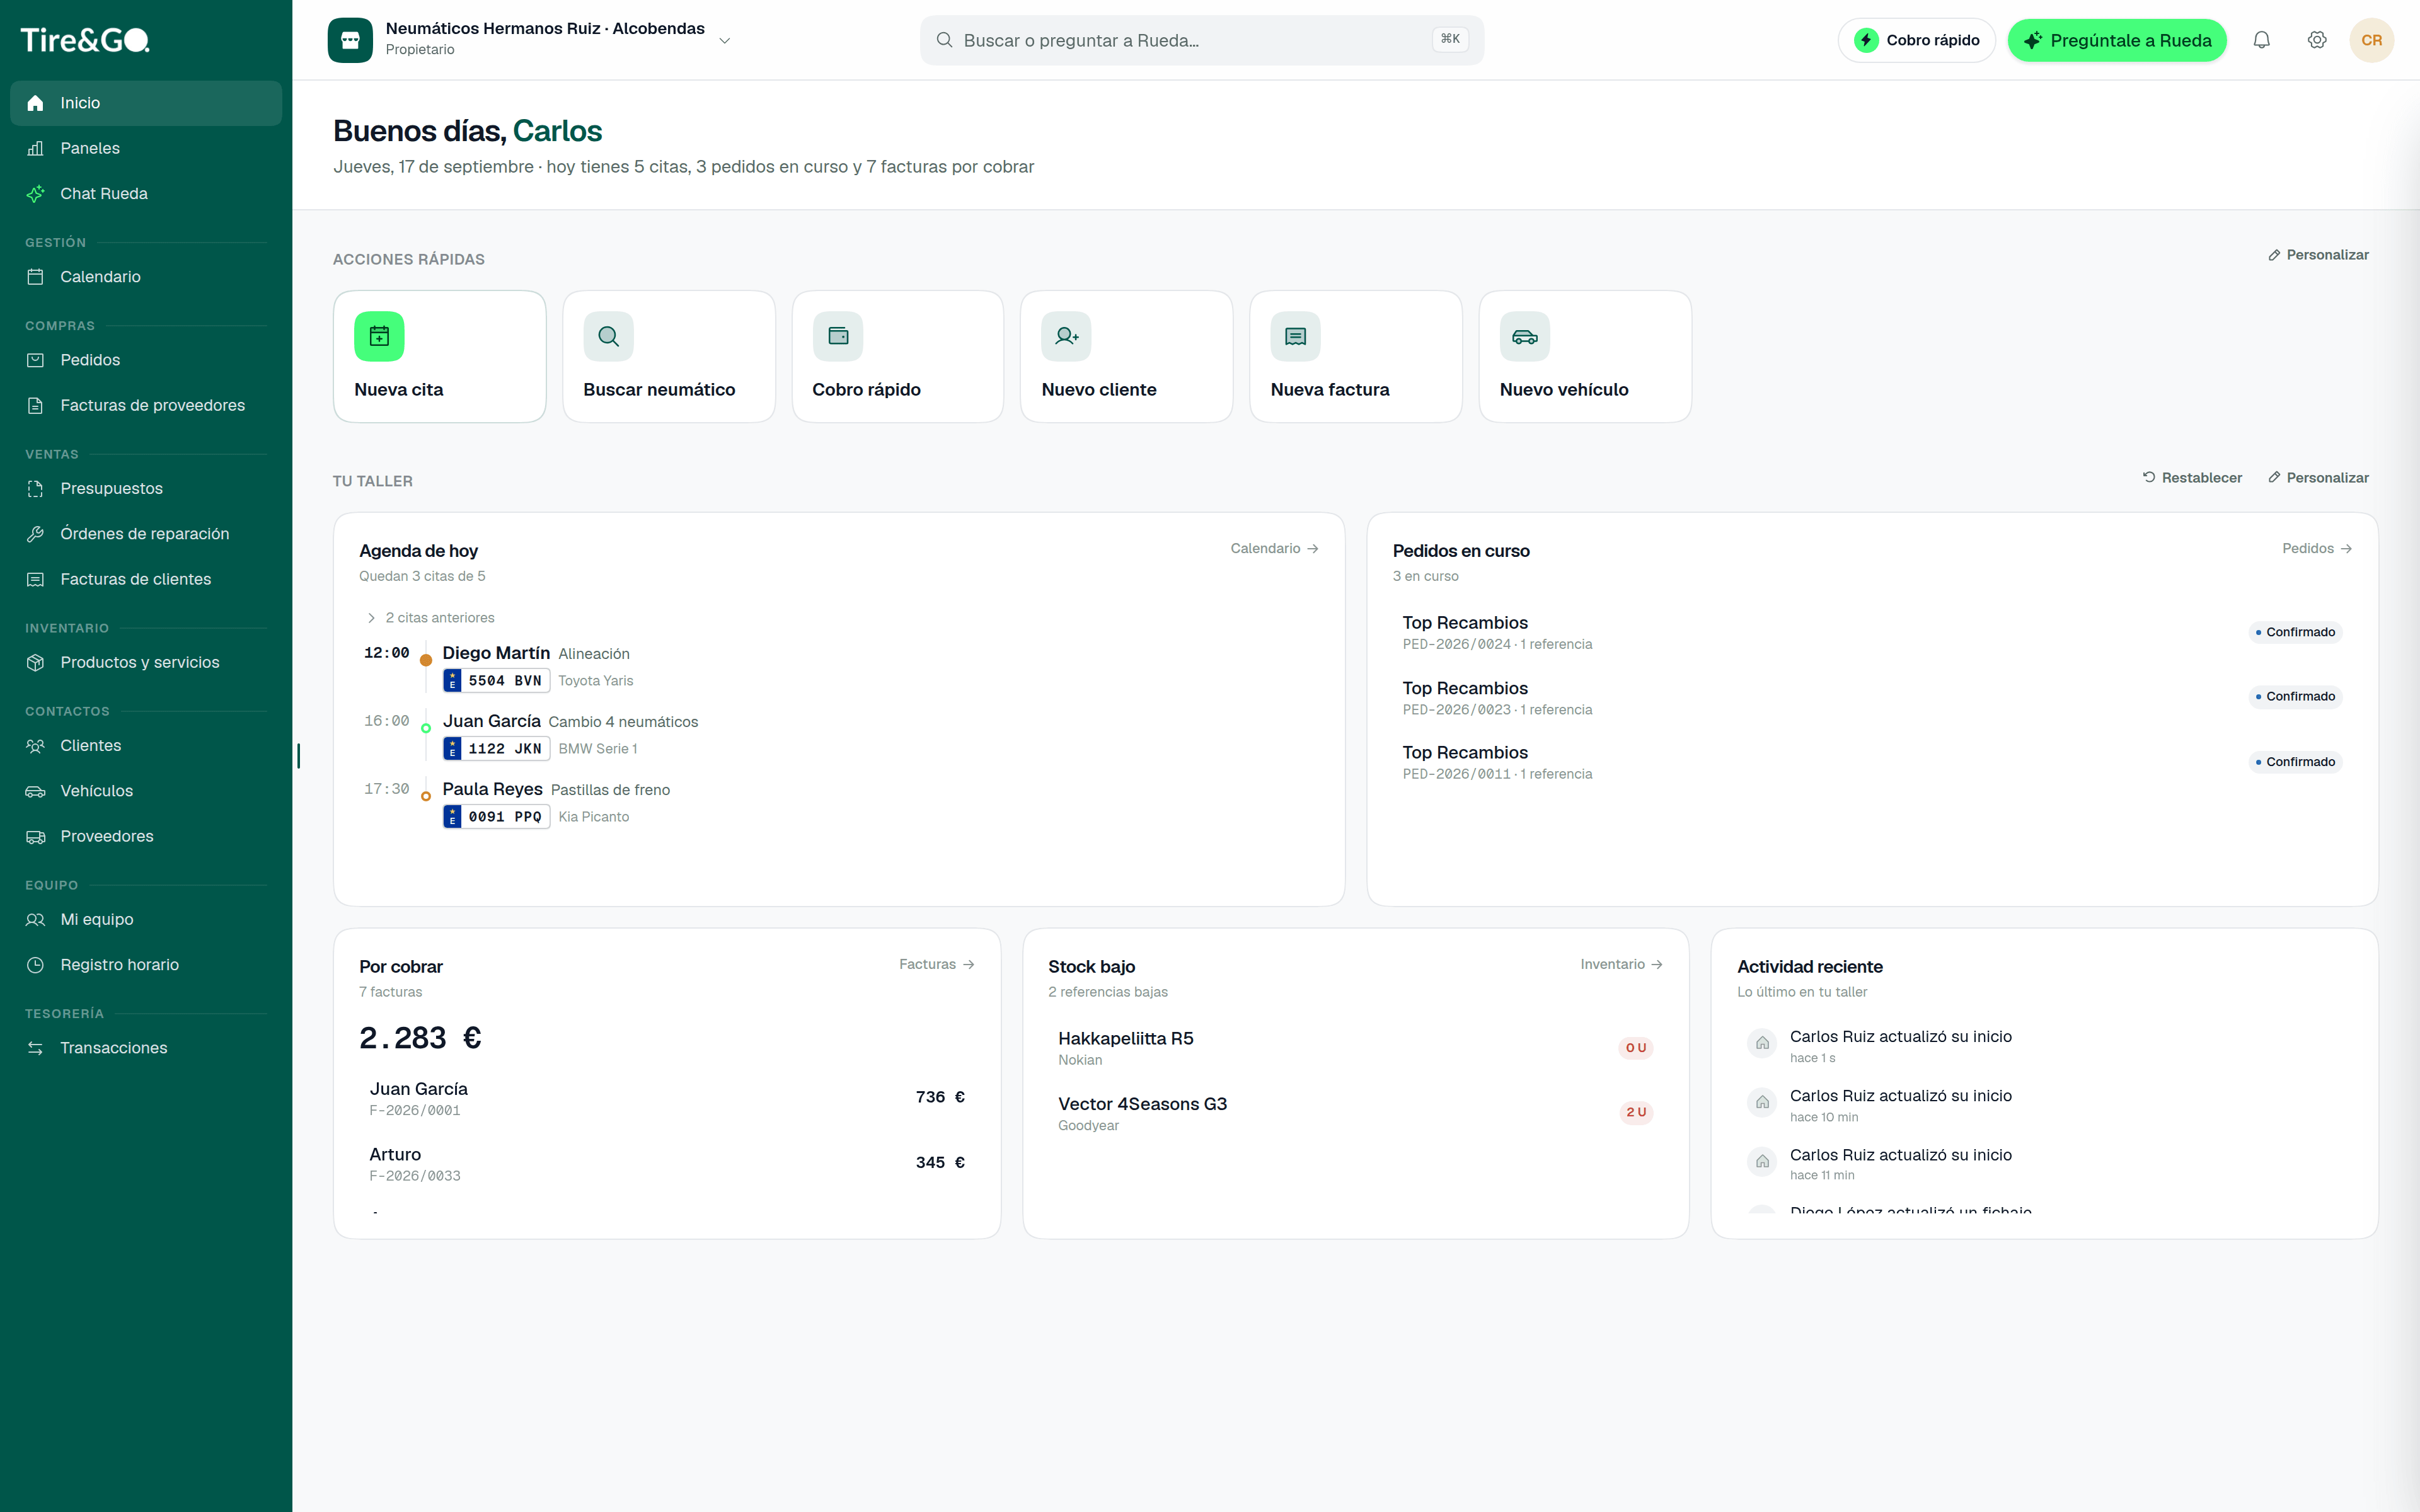Open Facturas de proveedores menu item
The width and height of the screenshot is (2420, 1512).
146,405
